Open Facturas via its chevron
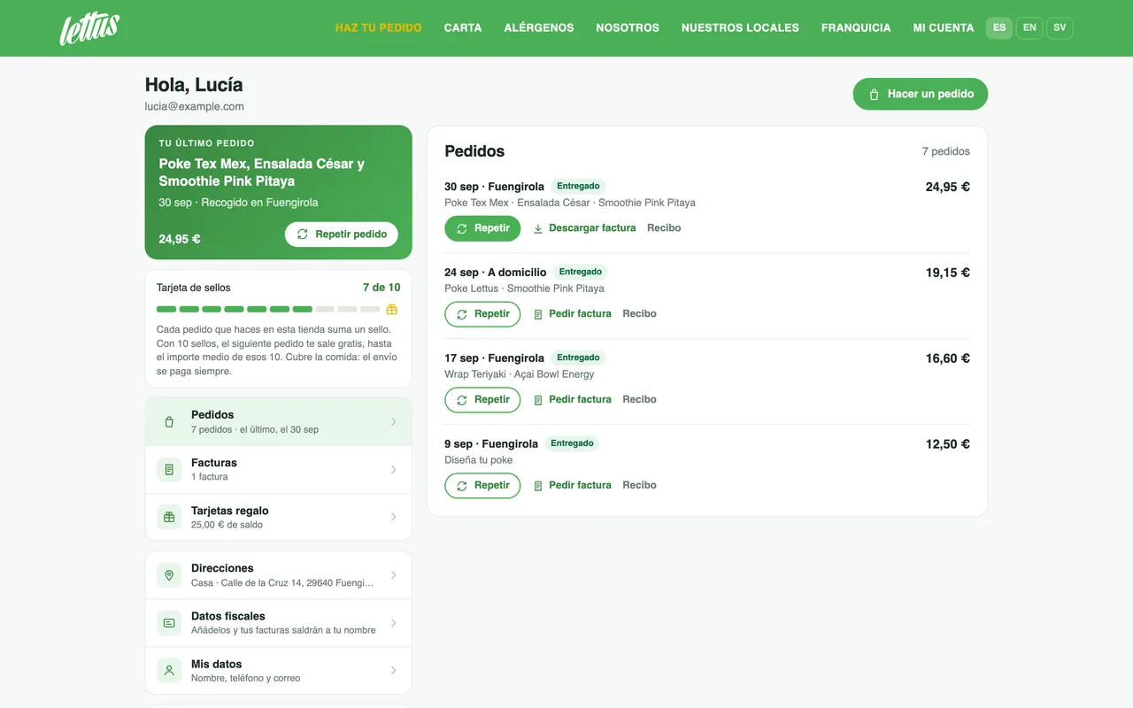The image size is (1133, 708). coord(394,470)
